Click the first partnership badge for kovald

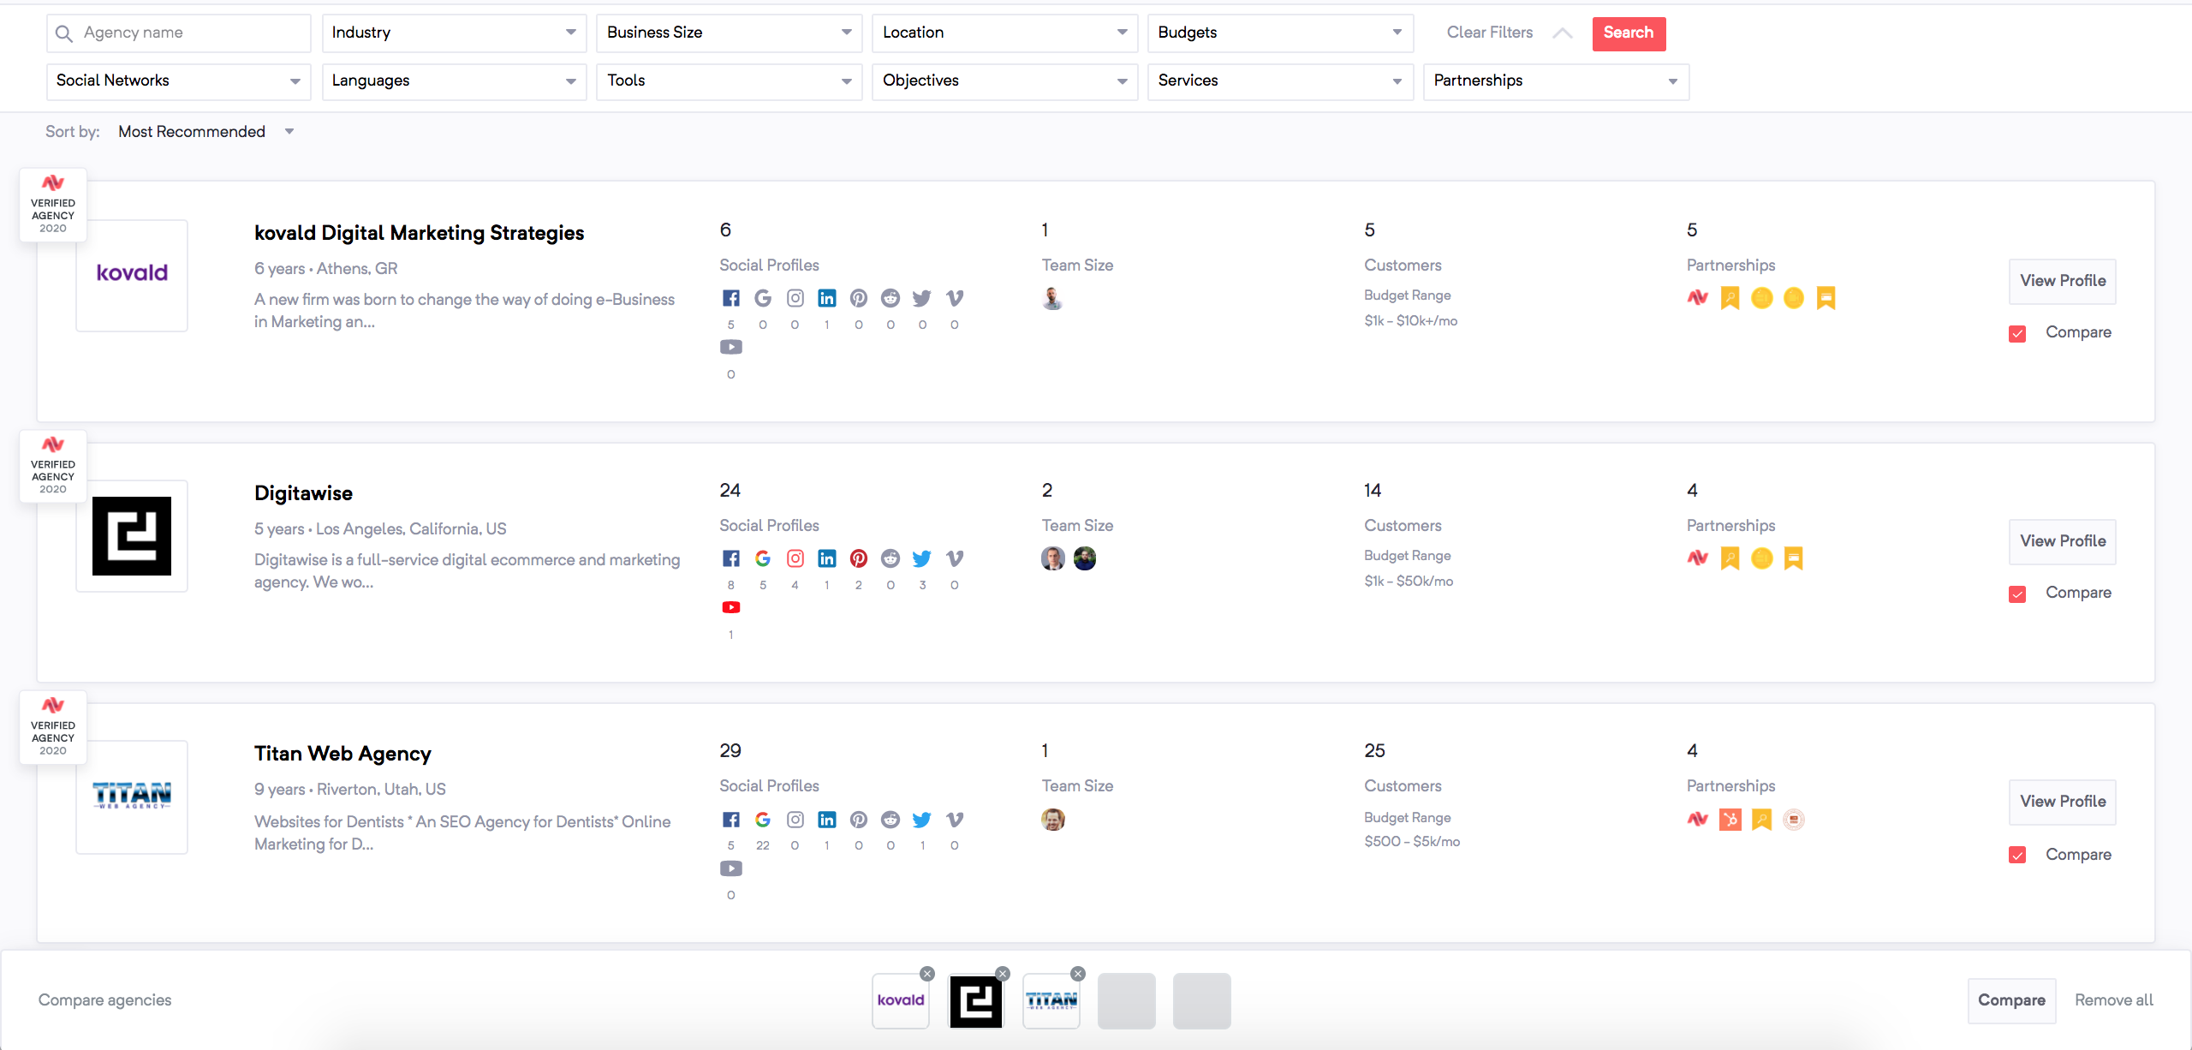(x=1698, y=298)
